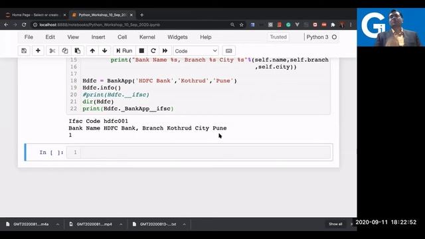Reload the current page
This screenshot has width=425, height=239.
(x=24, y=25)
